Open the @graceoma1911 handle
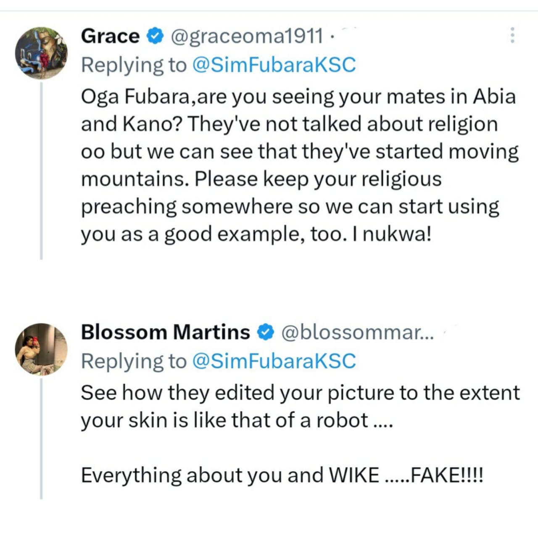The image size is (538, 538). [247, 36]
